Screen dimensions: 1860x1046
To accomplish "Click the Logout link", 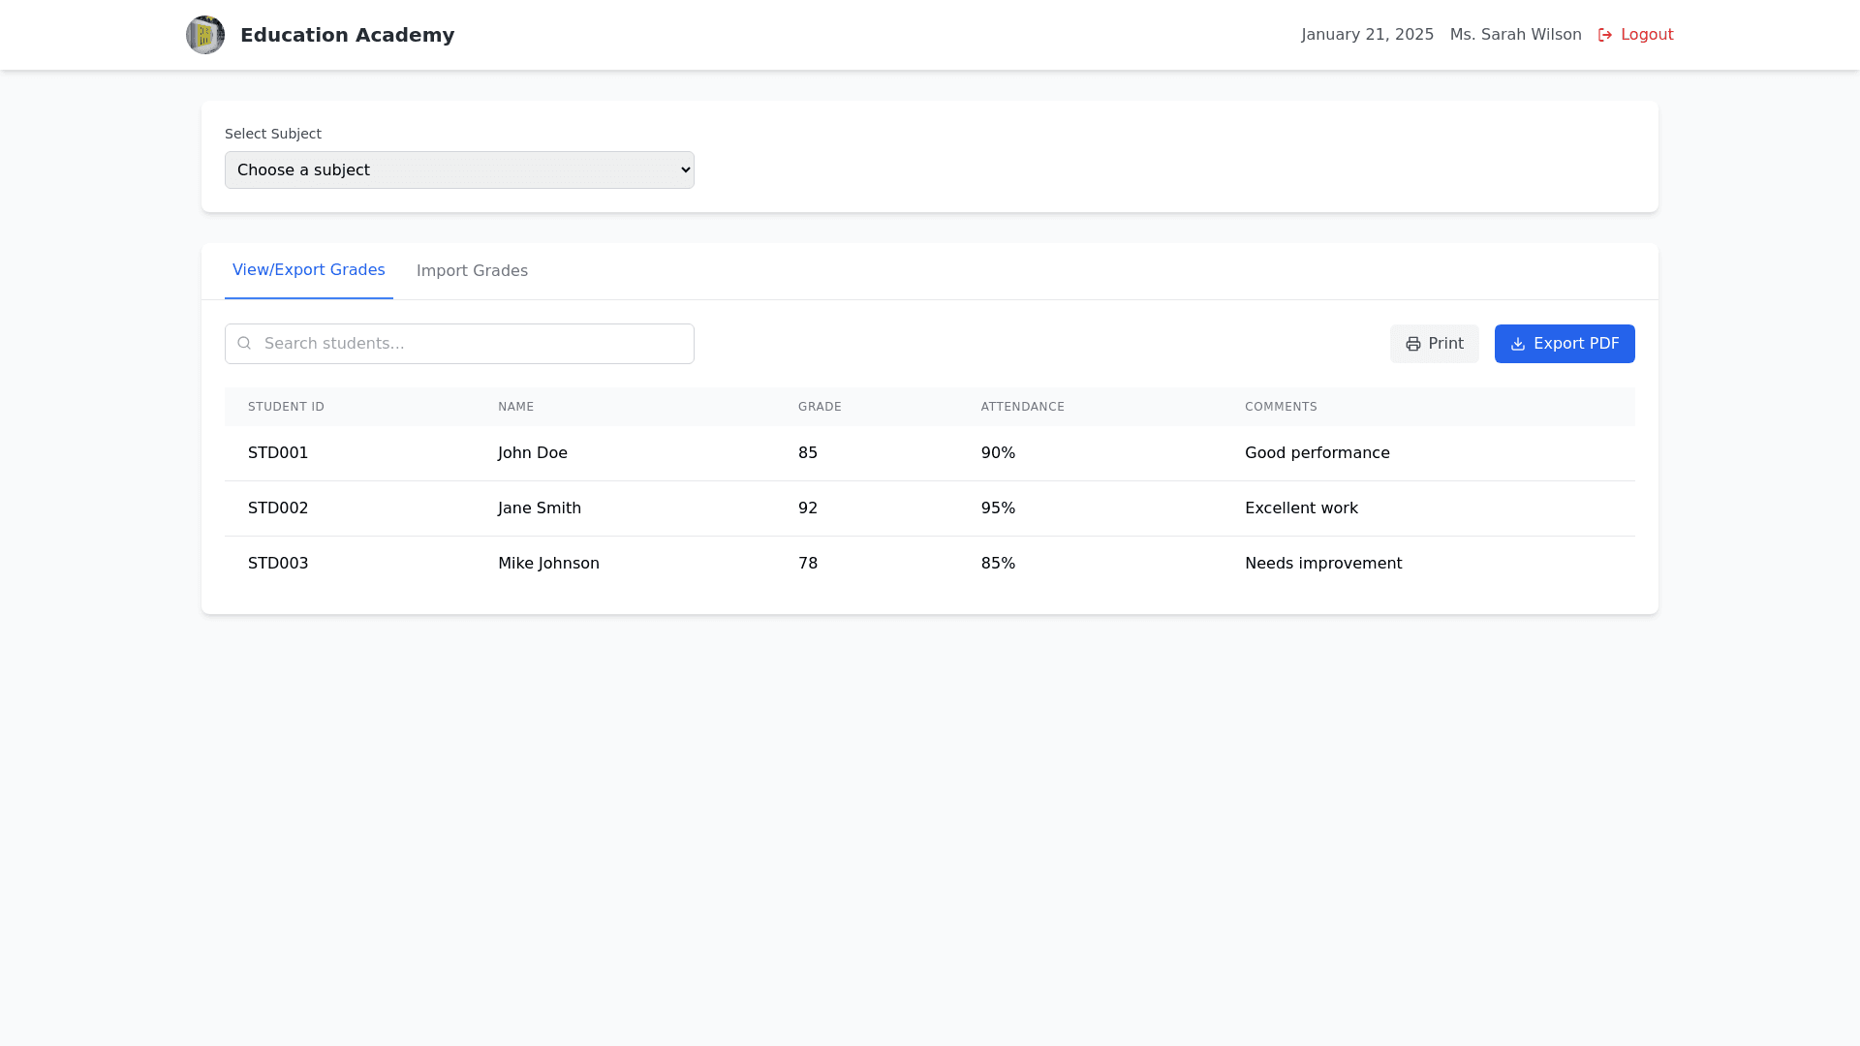I will [x=1646, y=34].
